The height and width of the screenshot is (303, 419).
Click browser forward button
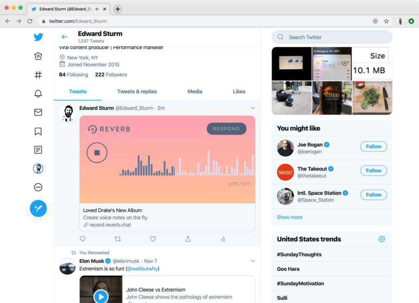pyautogui.click(x=19, y=21)
